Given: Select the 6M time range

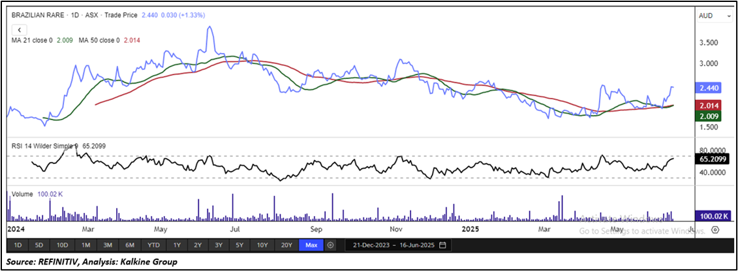Looking at the screenshot, I should pyautogui.click(x=130, y=245).
